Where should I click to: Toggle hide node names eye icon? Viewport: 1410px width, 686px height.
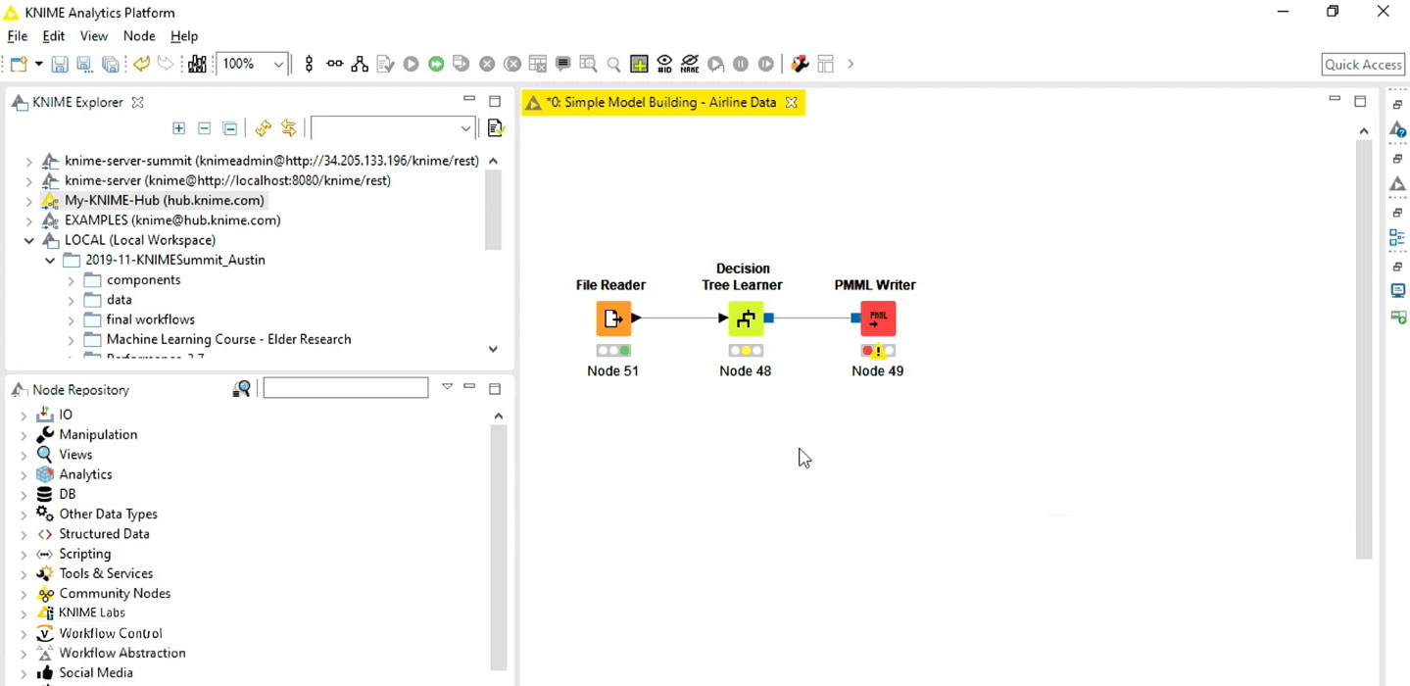pos(690,64)
